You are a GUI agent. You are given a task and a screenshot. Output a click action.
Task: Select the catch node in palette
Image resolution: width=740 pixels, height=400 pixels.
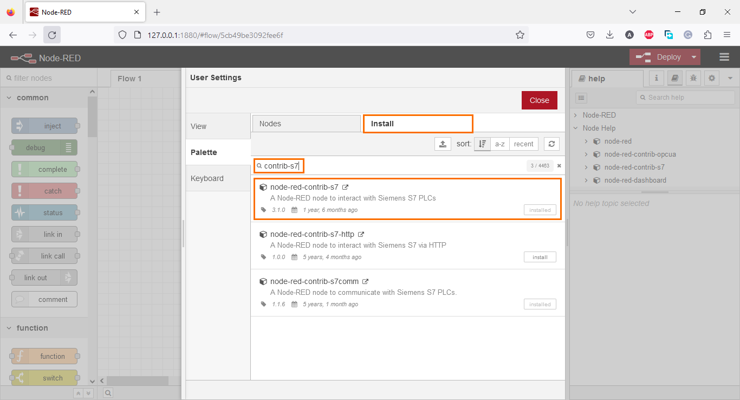click(x=44, y=191)
